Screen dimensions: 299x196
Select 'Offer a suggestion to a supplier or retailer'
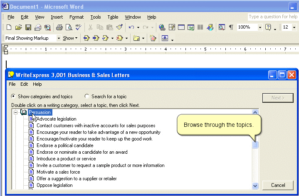[x=77, y=179]
